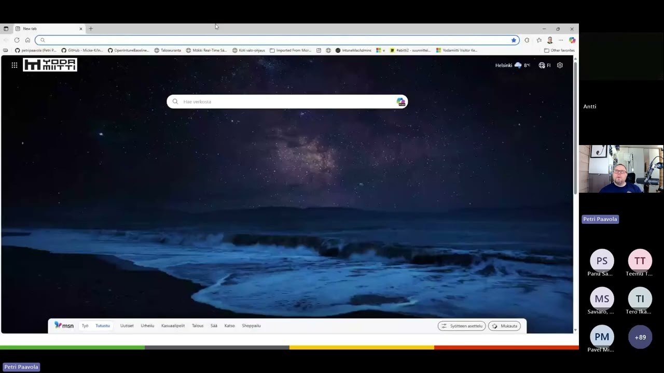The image size is (664, 373).
Task: Open Kasuaalipelit feed category
Action: [x=173, y=326]
